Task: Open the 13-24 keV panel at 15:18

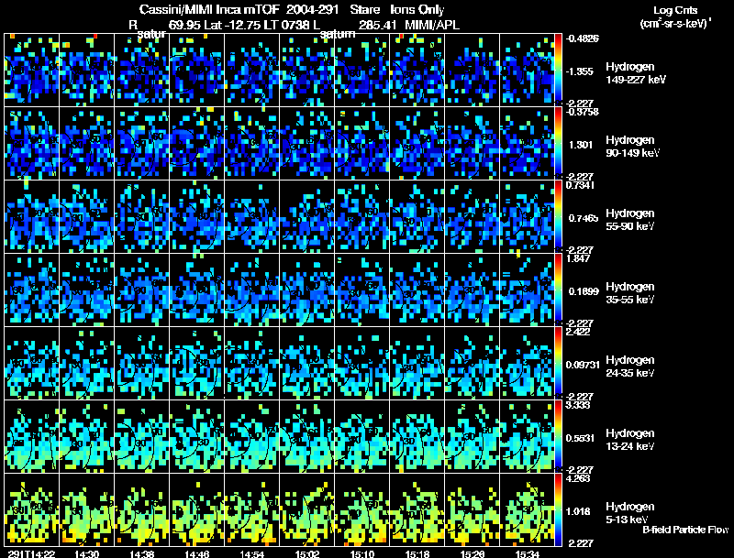Action: 417,436
